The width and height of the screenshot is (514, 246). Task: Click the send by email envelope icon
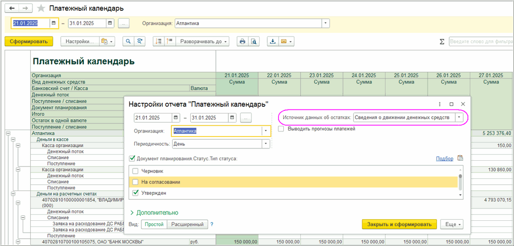283,42
